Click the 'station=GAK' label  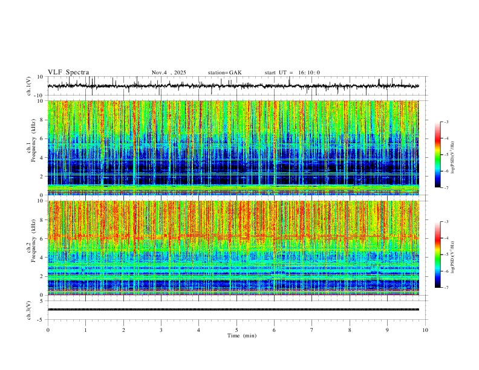pyautogui.click(x=224, y=73)
